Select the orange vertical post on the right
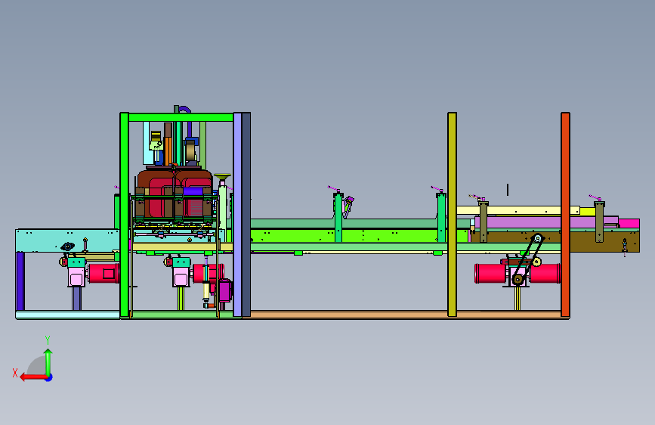This screenshot has height=425, width=655. point(565,214)
